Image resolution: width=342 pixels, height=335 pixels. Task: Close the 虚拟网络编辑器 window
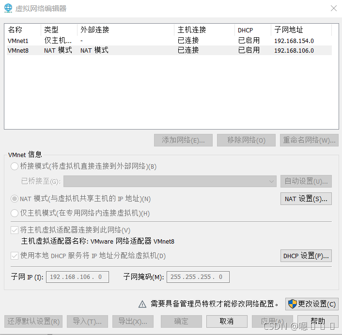click(x=333, y=8)
